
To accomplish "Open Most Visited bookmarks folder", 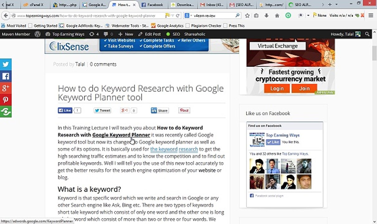I will (x=14, y=26).
